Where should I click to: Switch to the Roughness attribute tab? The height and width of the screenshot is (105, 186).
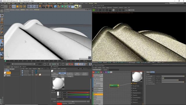(70, 73)
